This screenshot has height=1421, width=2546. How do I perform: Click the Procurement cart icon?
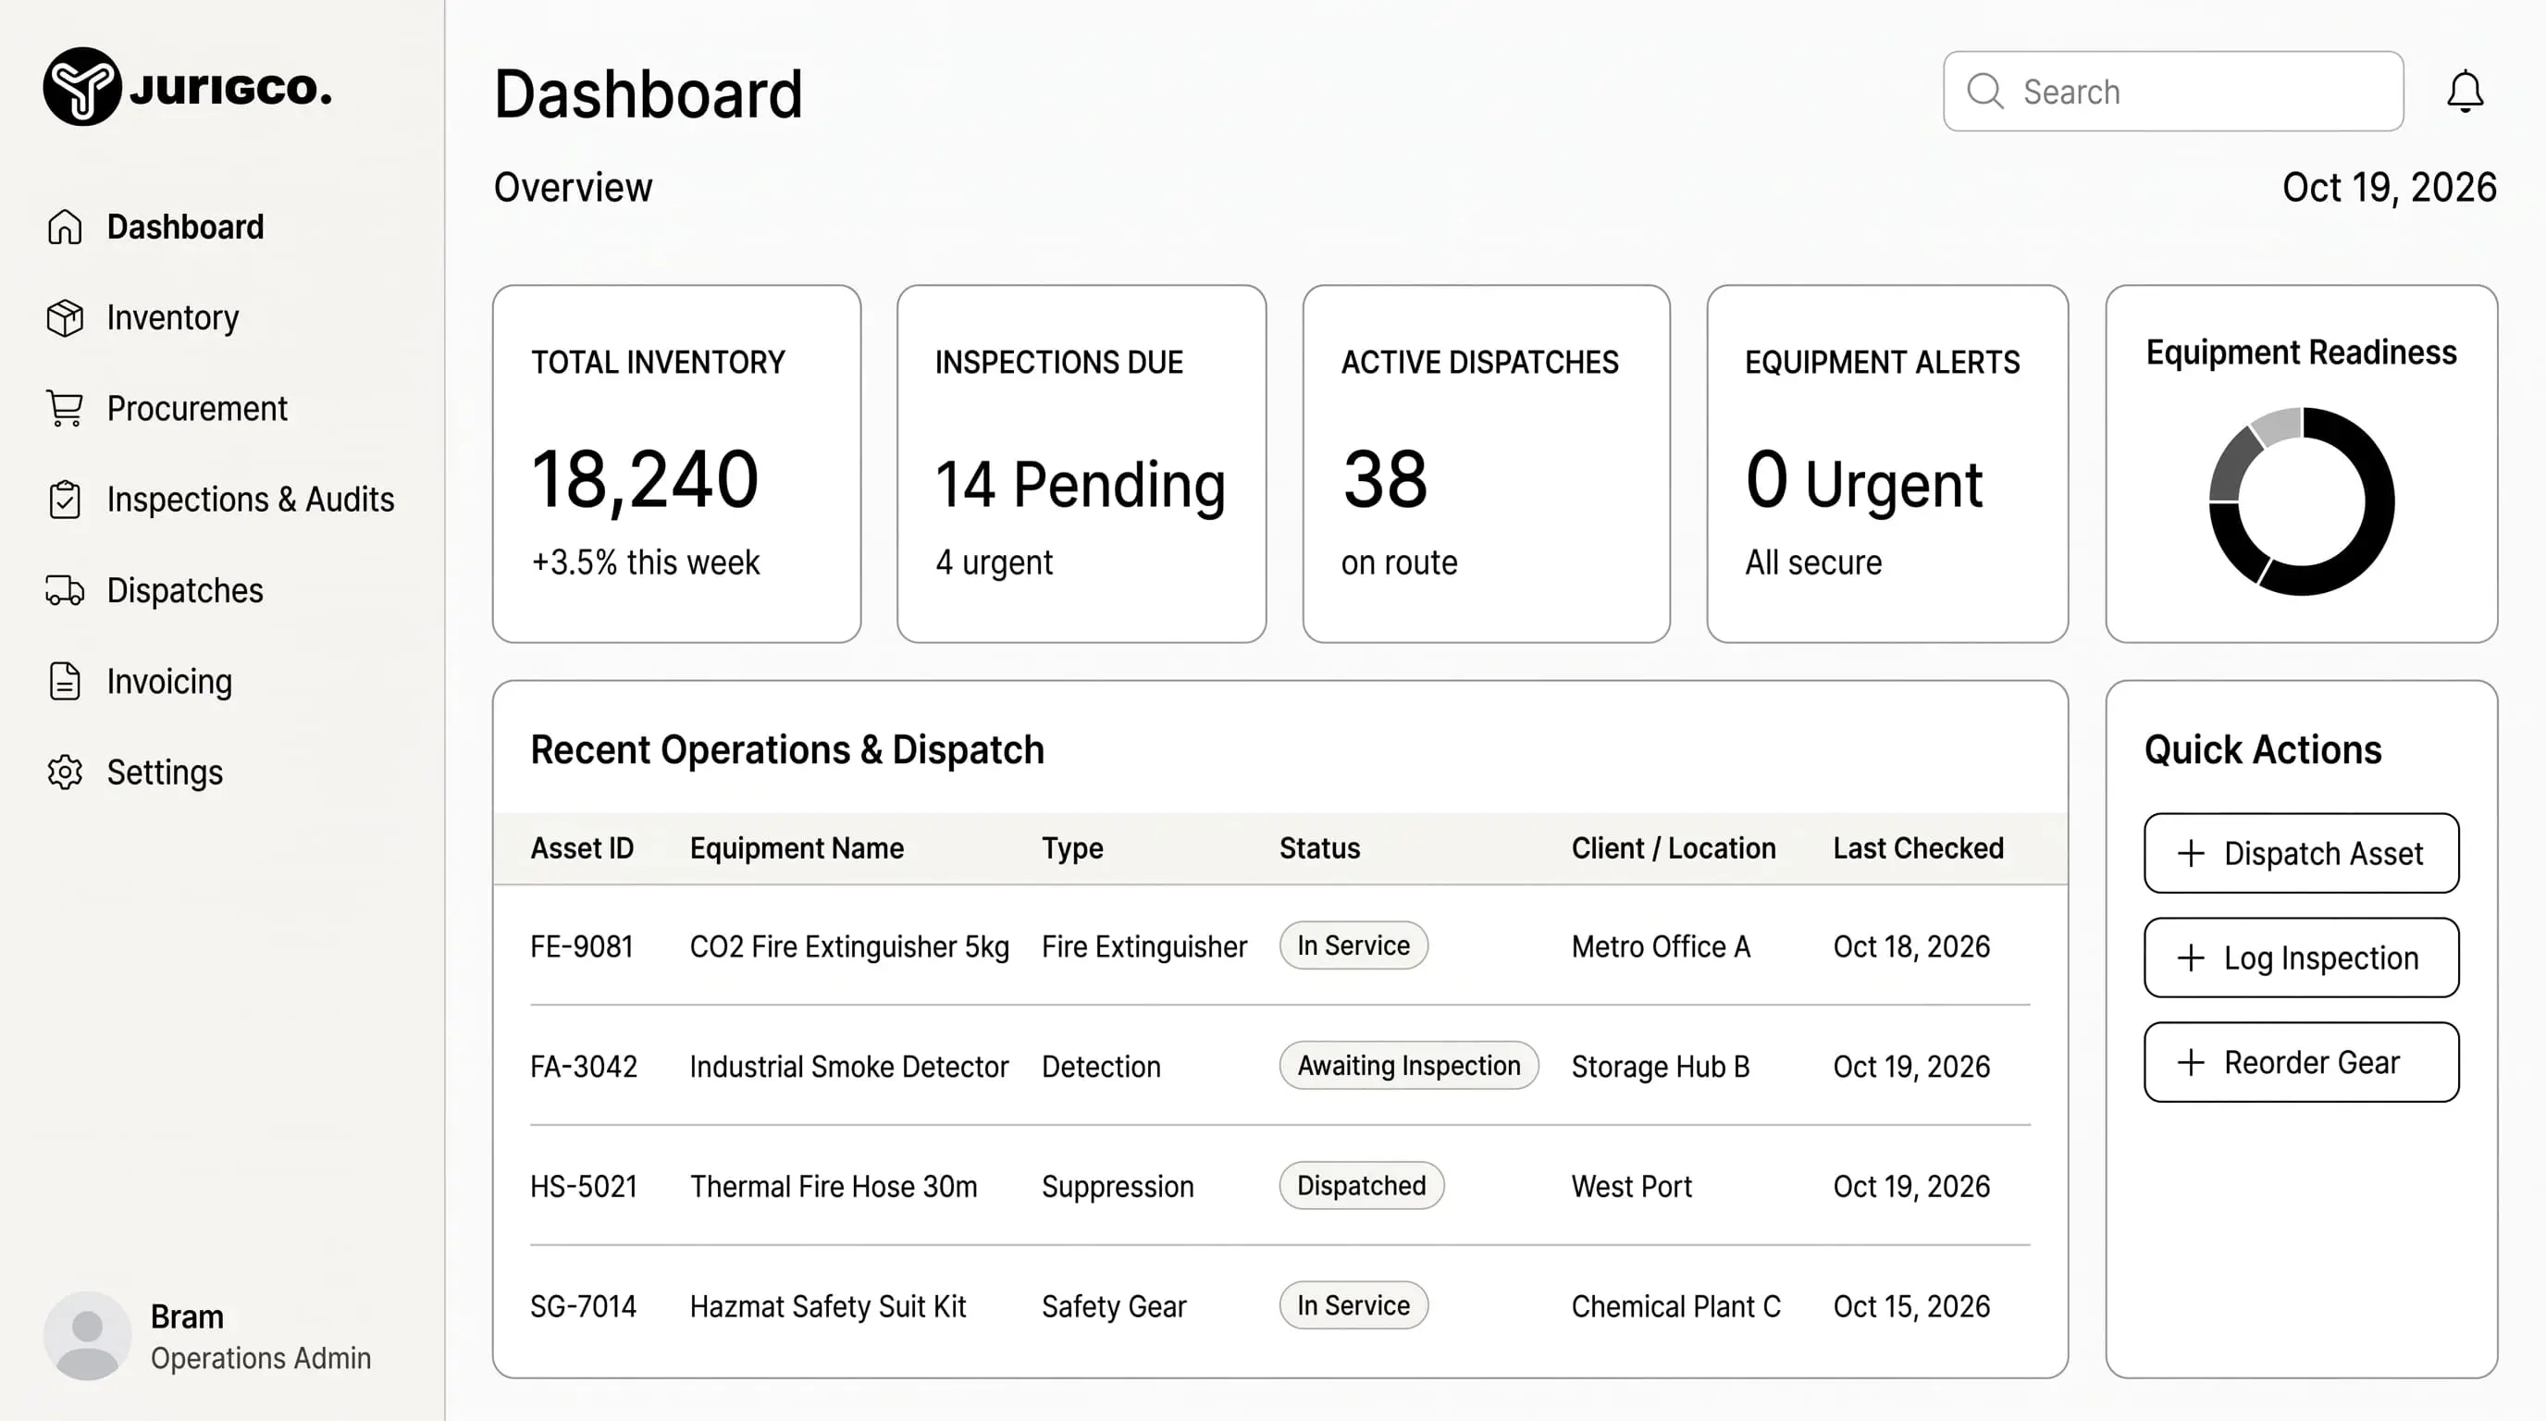pos(66,408)
